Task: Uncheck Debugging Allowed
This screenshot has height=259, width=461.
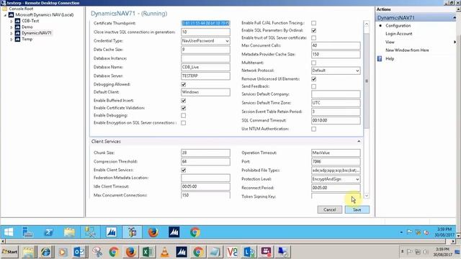Action: pyautogui.click(x=184, y=85)
